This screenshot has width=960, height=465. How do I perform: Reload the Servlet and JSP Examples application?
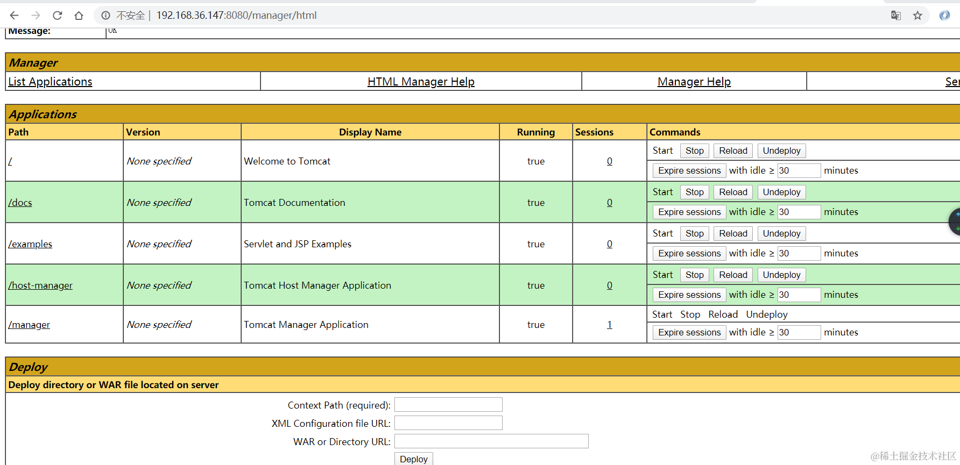(x=733, y=233)
